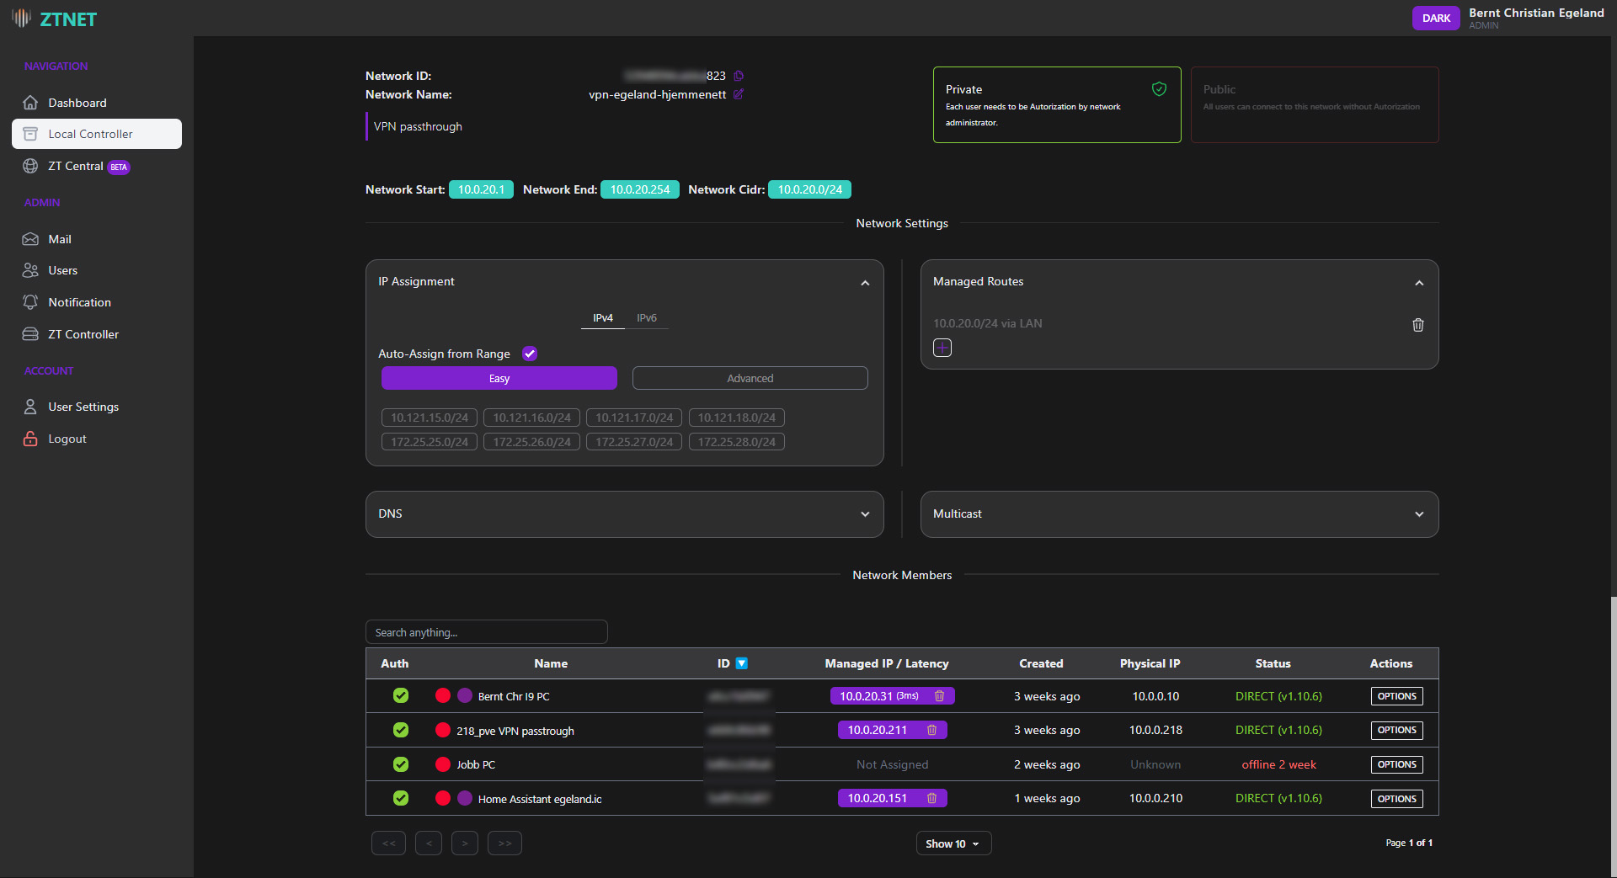1617x878 pixels.
Task: Toggle authorization for Jobb PC
Action: 401,764
